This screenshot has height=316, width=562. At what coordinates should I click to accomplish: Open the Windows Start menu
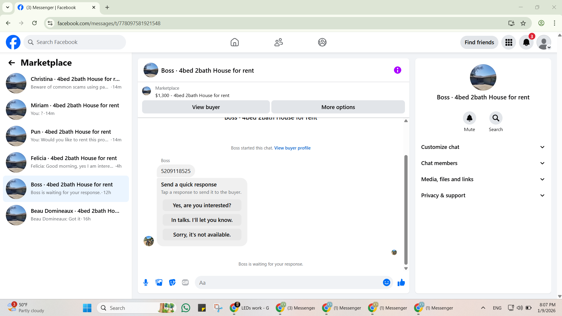click(87, 308)
